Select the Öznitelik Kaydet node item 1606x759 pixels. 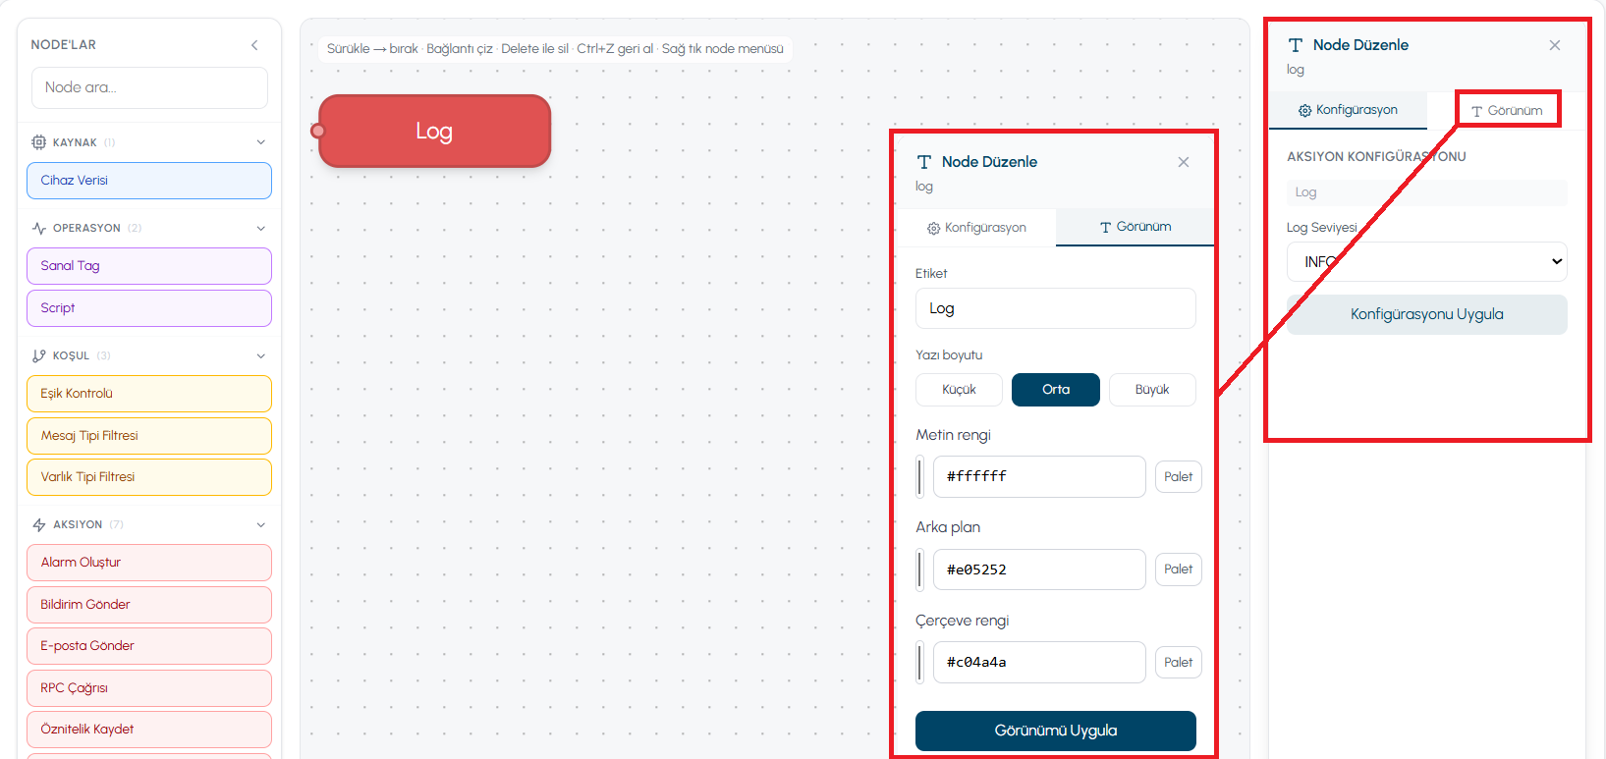[149, 730]
